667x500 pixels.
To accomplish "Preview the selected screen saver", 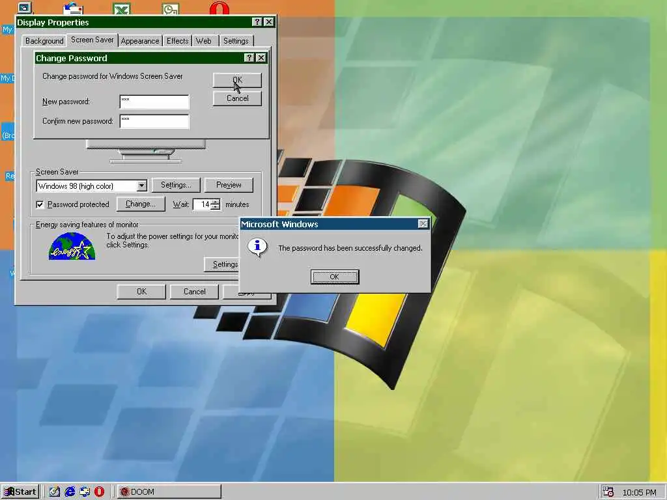I will point(229,185).
